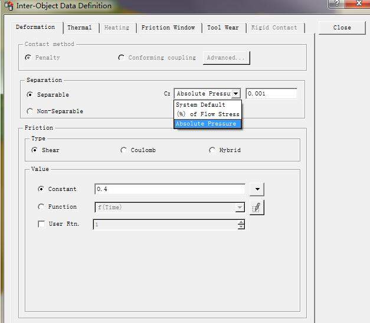Click the disabled Rigid Contact tab
This screenshot has height=323, width=370.
(x=274, y=28)
